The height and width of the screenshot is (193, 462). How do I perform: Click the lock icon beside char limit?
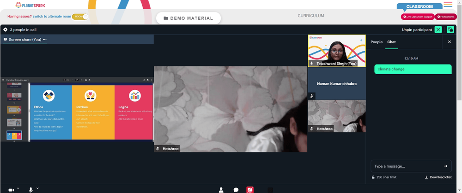click(x=373, y=177)
